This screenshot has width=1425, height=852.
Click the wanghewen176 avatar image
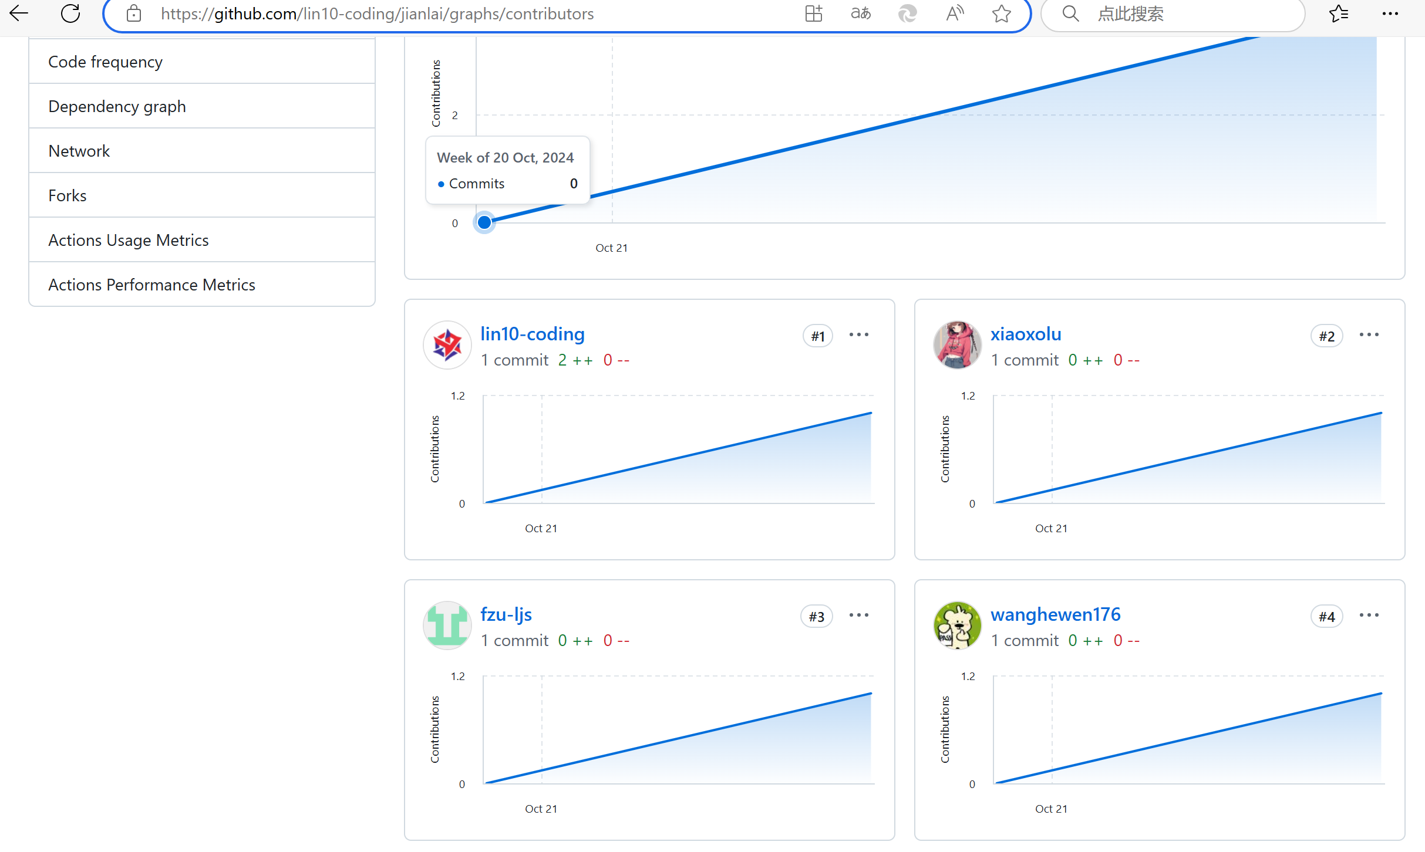click(957, 626)
